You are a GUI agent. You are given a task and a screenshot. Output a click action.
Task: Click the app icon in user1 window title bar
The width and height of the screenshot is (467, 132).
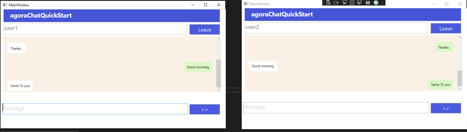point(5,5)
